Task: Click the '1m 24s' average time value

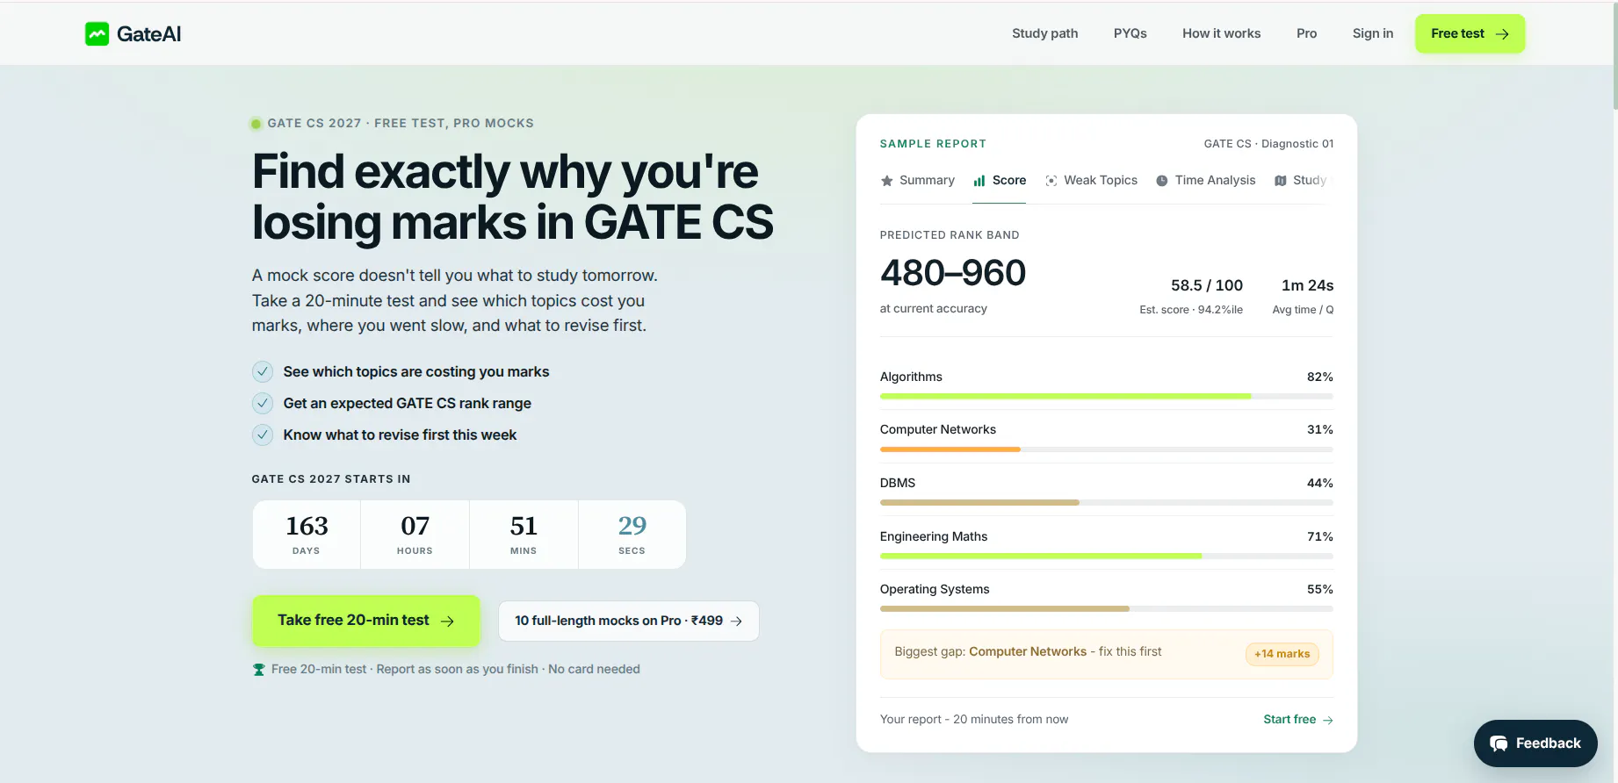Action: tap(1307, 285)
